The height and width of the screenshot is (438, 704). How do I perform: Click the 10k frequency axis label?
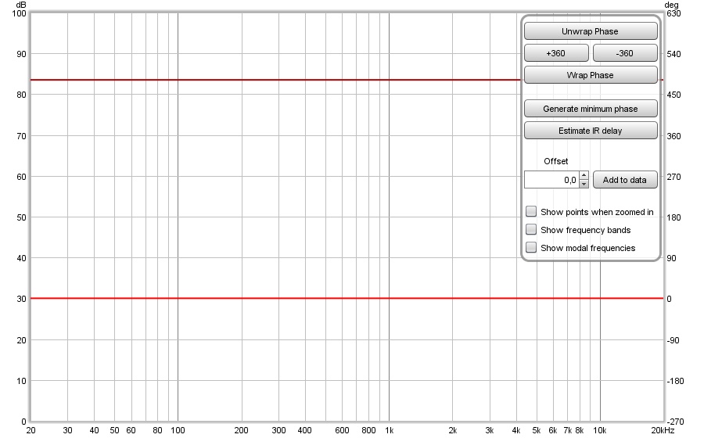click(600, 430)
